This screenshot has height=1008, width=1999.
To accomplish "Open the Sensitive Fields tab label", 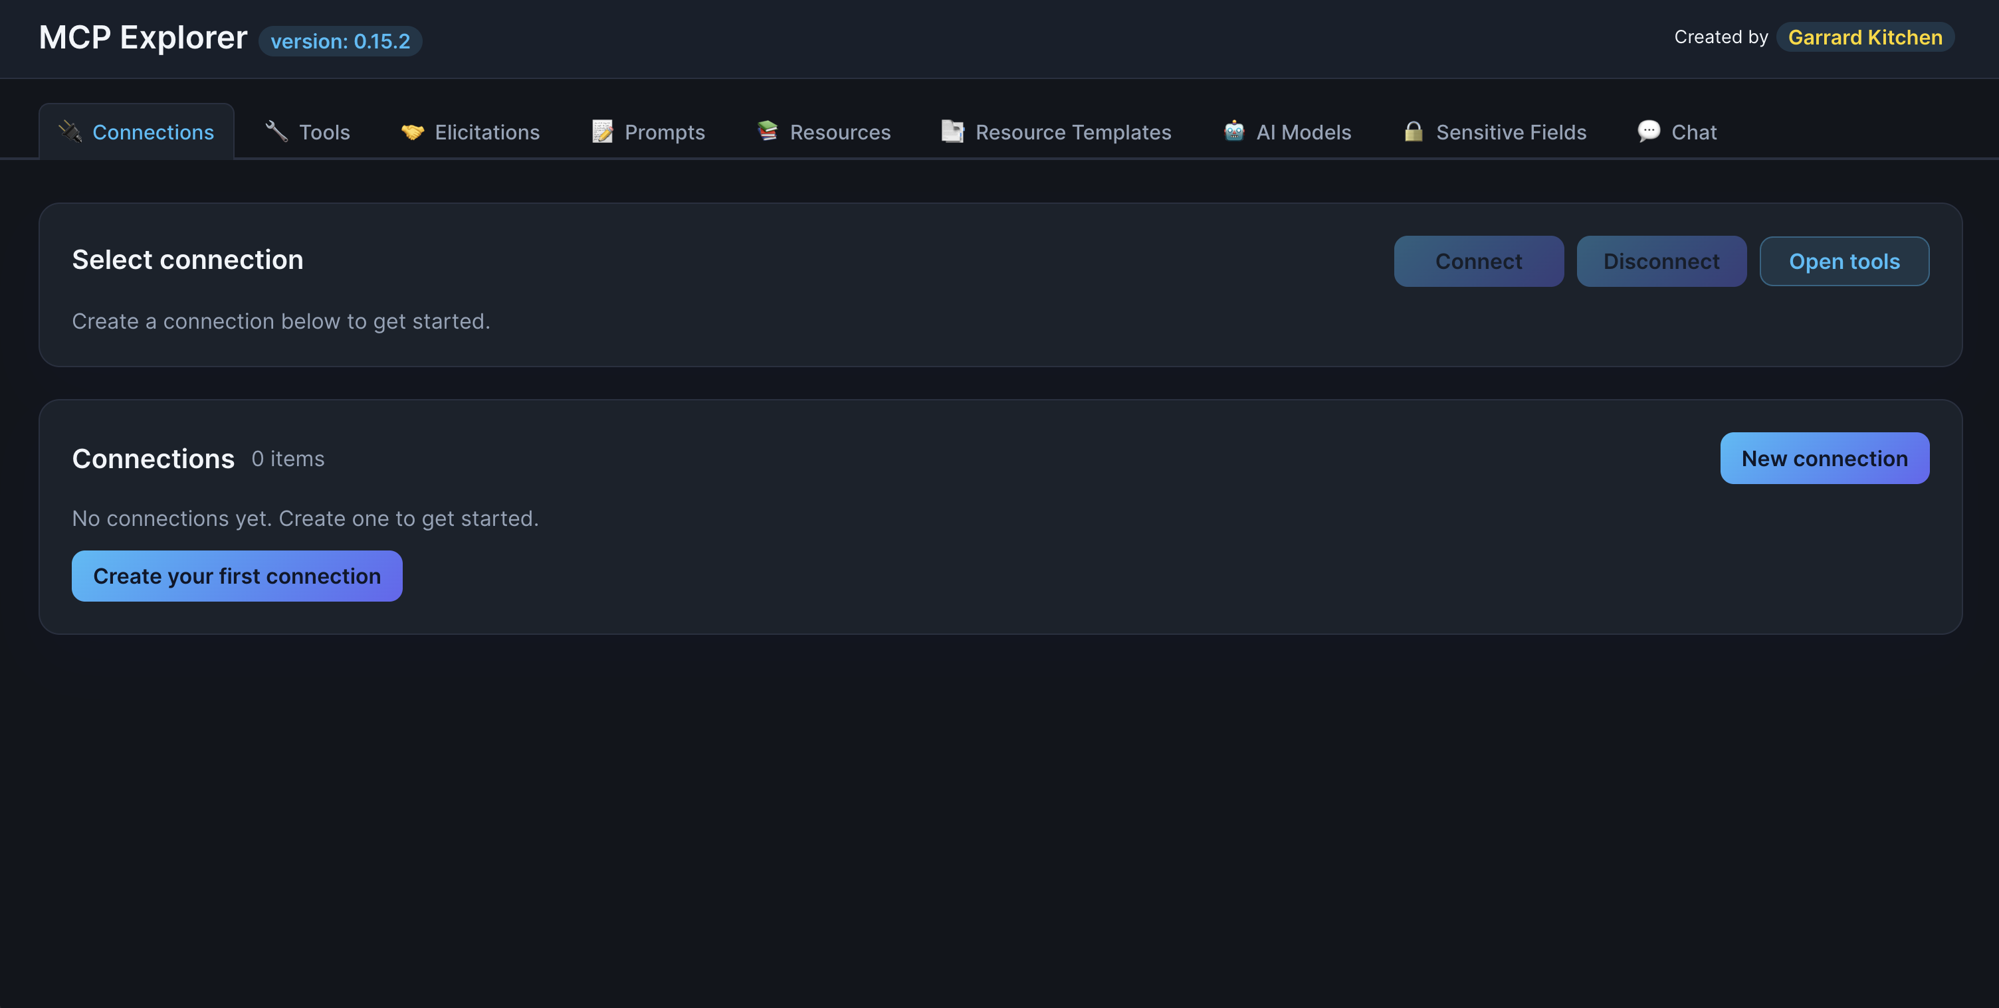I will tap(1510, 133).
